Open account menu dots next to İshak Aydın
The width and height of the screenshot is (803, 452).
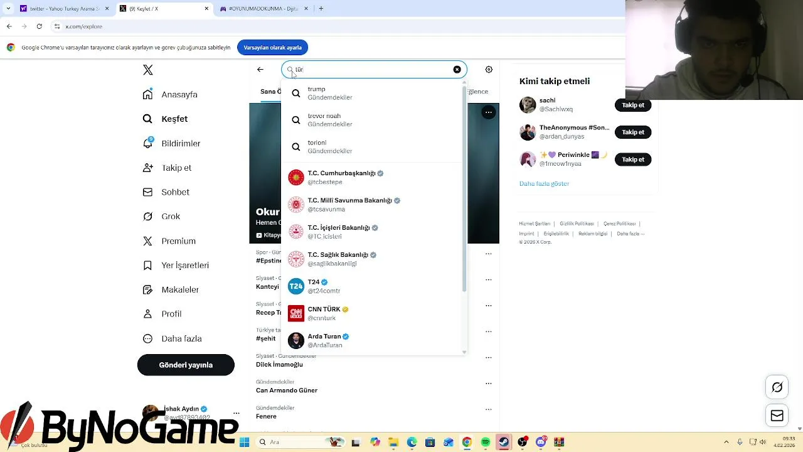(x=237, y=413)
